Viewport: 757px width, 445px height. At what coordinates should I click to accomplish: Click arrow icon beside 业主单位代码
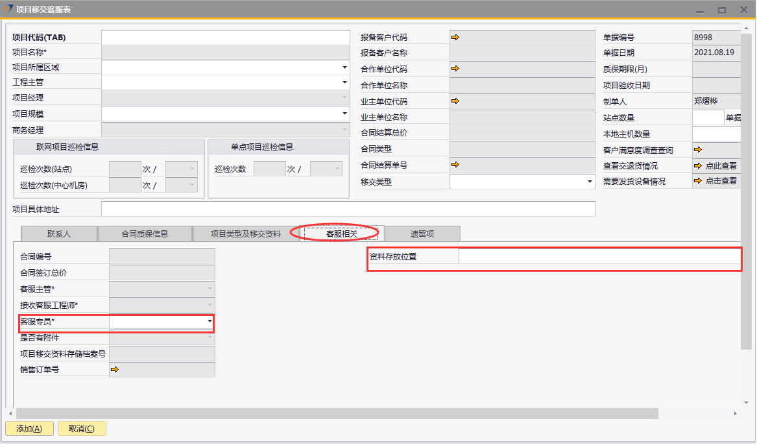click(455, 101)
